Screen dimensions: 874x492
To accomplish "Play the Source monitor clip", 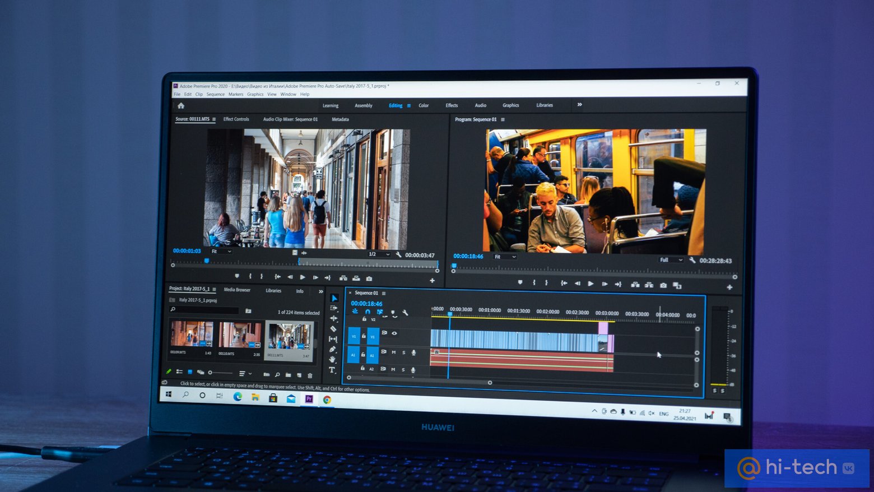I will (303, 277).
